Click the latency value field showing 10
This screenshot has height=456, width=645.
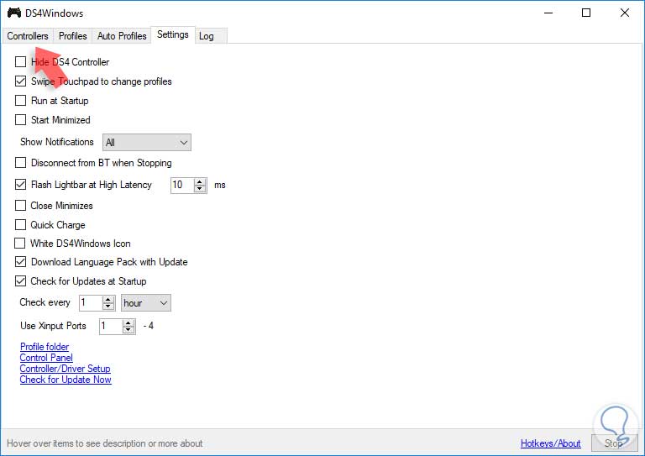[181, 185]
